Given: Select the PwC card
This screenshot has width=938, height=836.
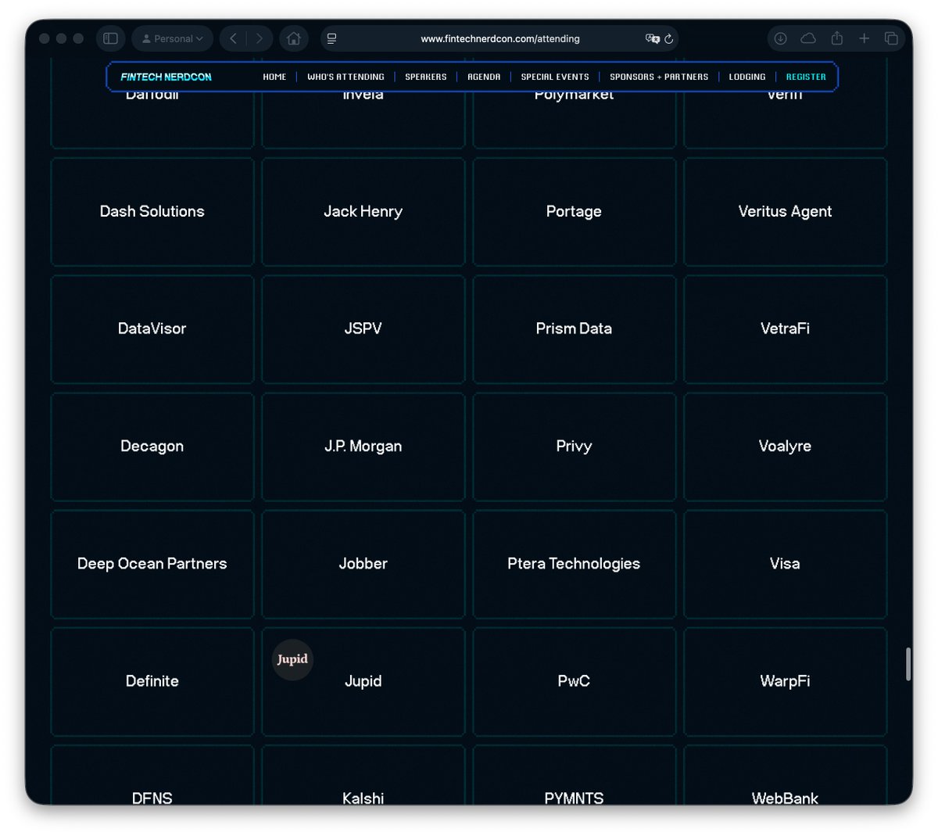Looking at the screenshot, I should tap(575, 681).
